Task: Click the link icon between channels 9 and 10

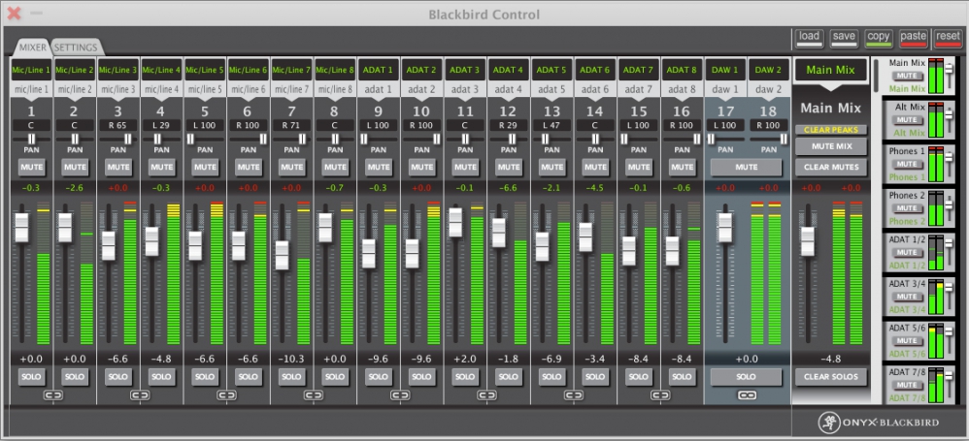Action: click(x=400, y=394)
